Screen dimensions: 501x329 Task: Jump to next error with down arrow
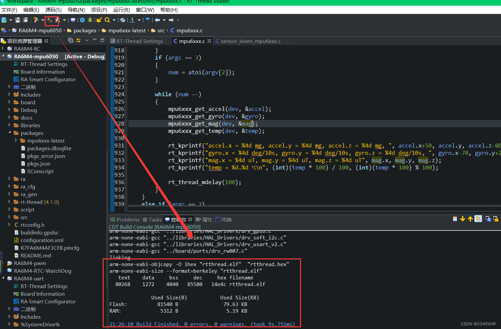click(462, 219)
